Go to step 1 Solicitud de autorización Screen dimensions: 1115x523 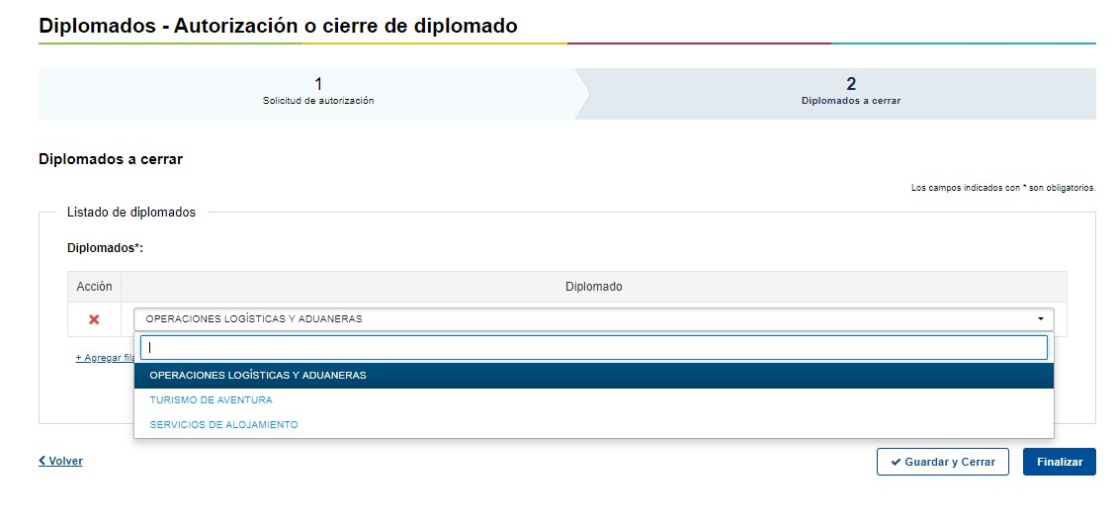(317, 93)
